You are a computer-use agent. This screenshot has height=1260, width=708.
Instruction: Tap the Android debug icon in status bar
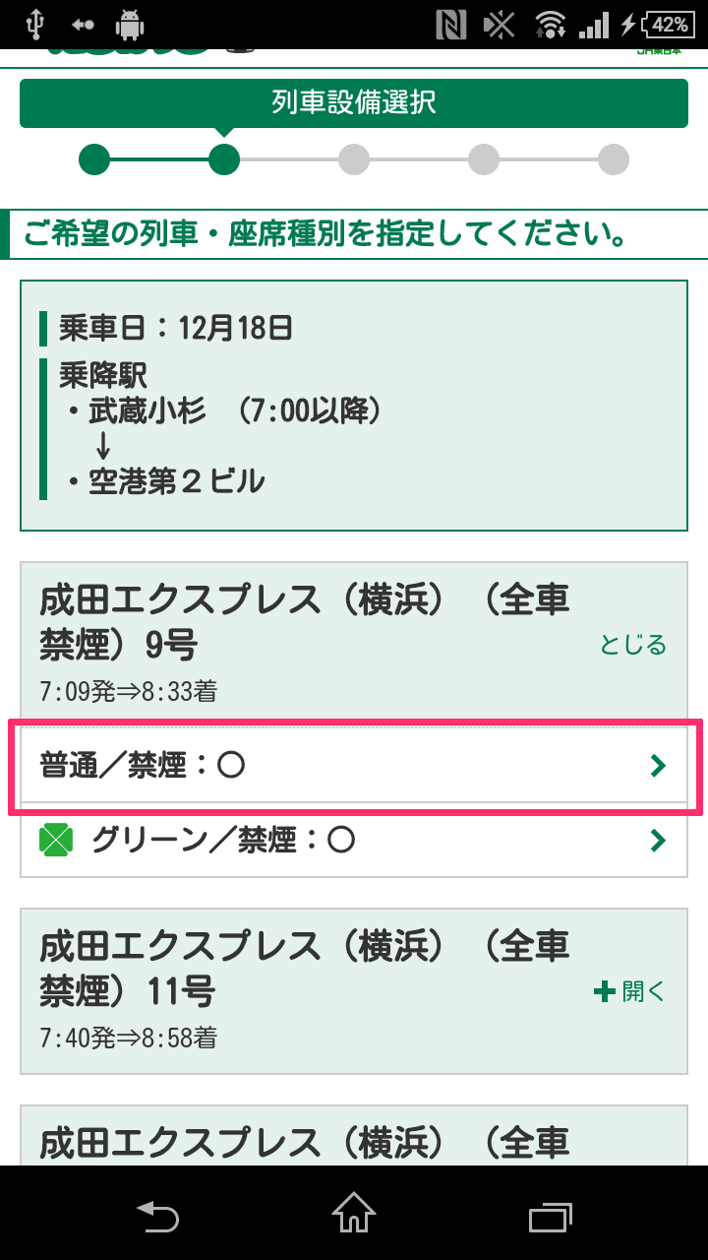tap(129, 25)
